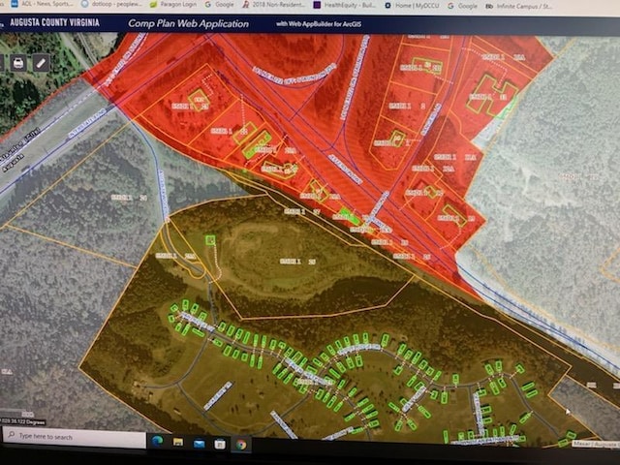
Task: Click the Augusta County Virginia title
Action: (54, 22)
